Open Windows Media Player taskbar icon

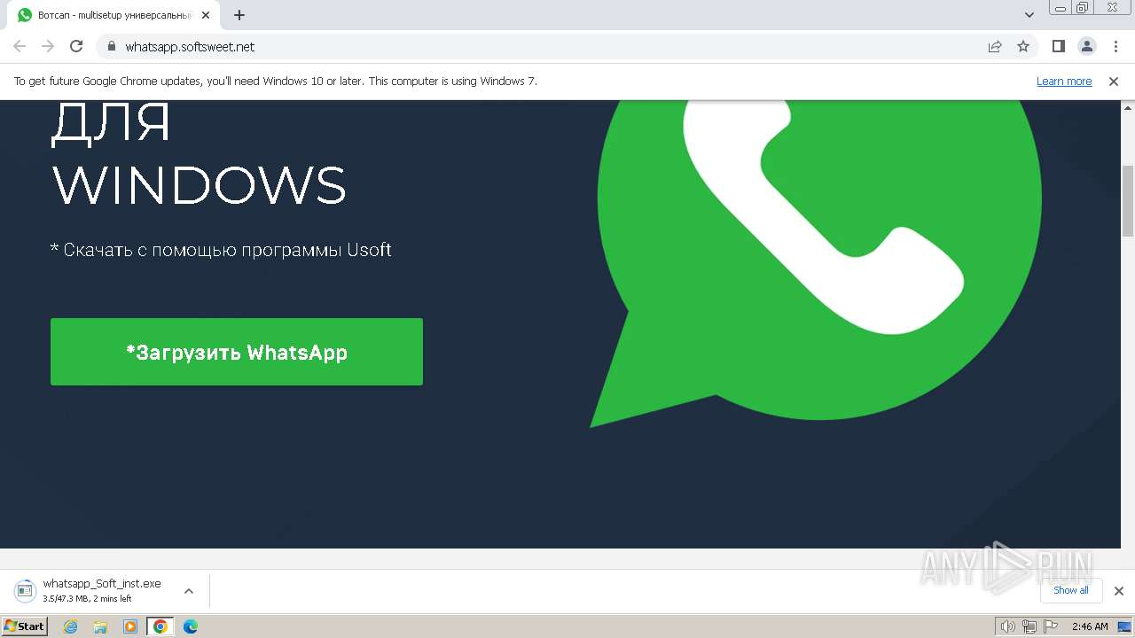pos(130,626)
